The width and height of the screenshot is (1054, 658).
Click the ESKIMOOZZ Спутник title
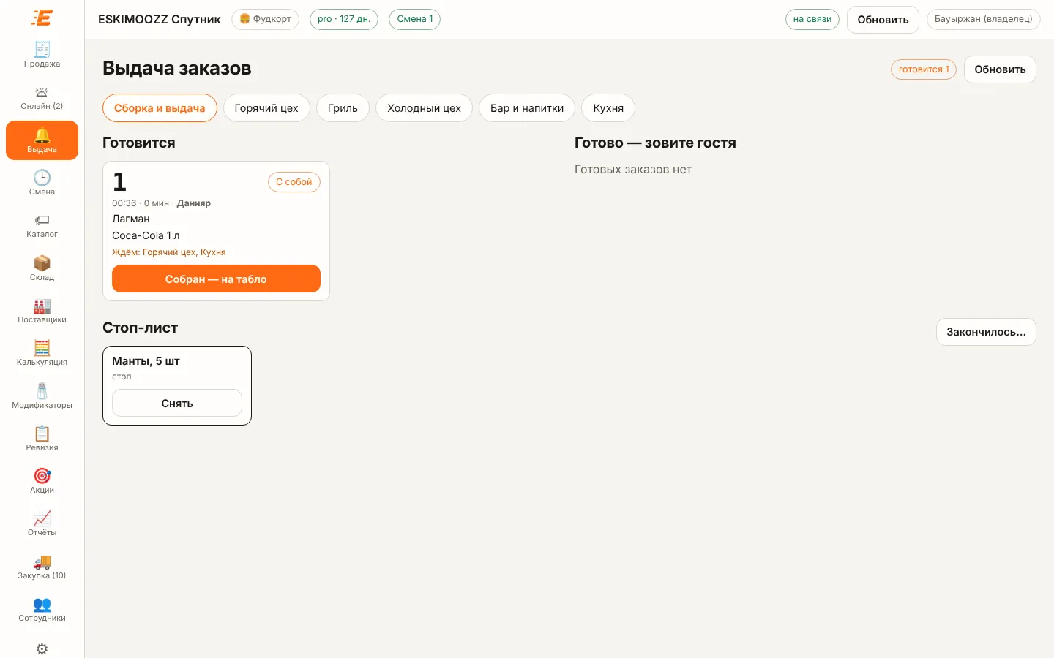pos(160,19)
